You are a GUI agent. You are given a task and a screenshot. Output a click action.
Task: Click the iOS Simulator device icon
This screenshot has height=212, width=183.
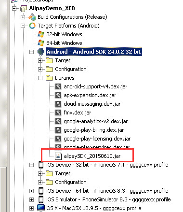[x=41, y=199]
